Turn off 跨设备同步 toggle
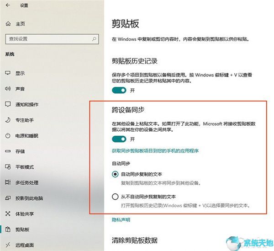Screen dimensions: 274x251 119,139
